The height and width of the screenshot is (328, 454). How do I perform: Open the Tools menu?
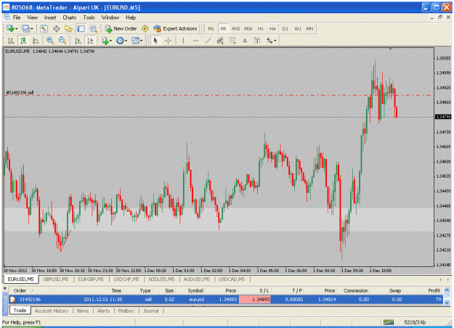point(89,17)
